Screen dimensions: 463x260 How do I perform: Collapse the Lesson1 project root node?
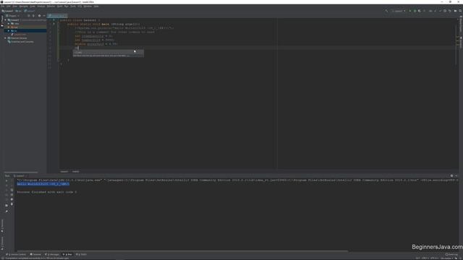pos(5,20)
